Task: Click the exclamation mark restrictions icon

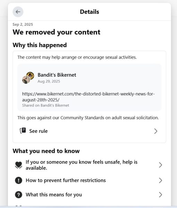Action: [19, 180]
